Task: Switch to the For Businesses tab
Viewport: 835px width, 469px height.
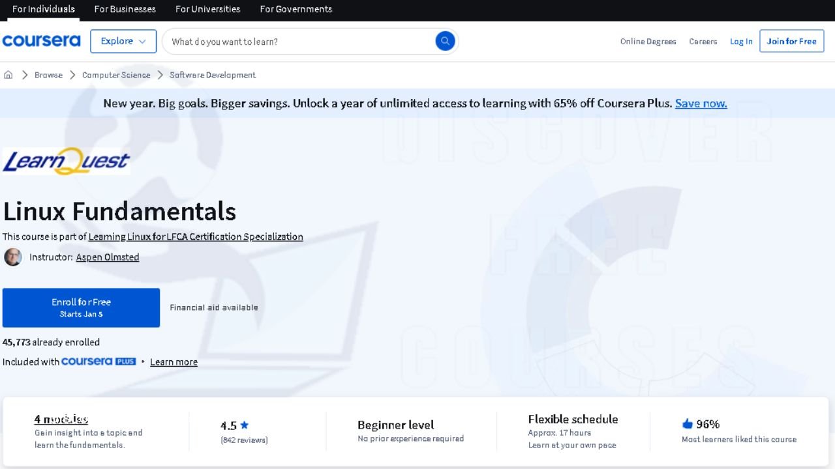Action: [x=125, y=9]
